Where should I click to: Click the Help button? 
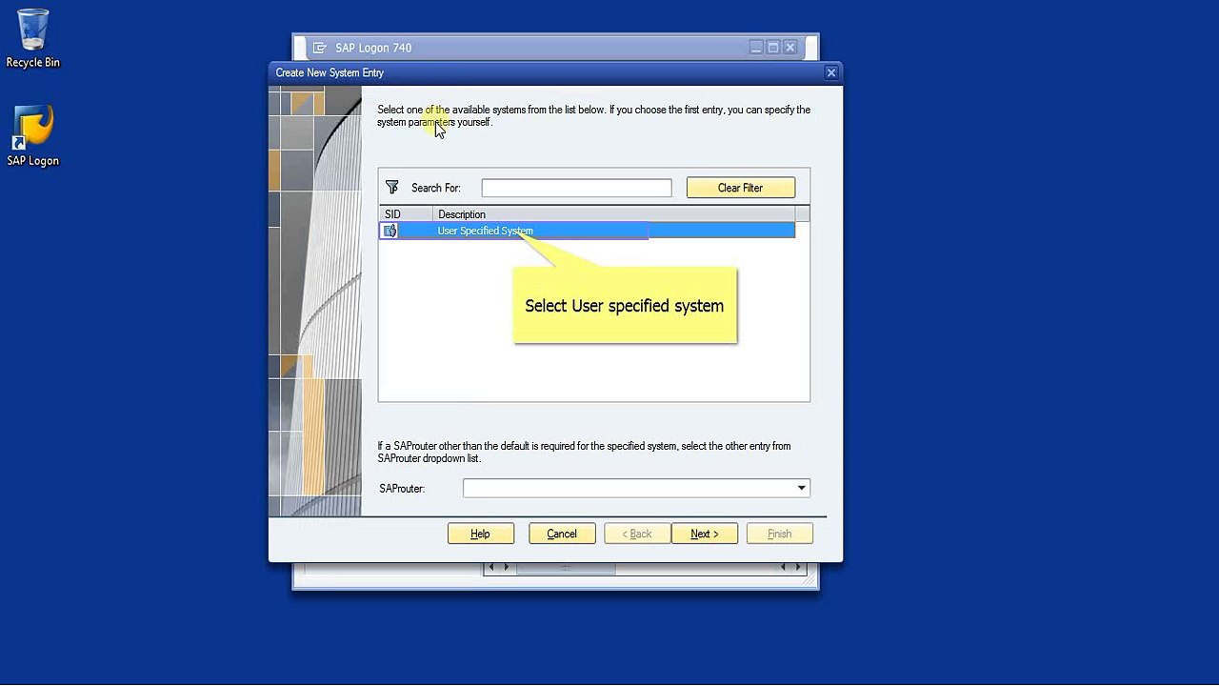[481, 534]
